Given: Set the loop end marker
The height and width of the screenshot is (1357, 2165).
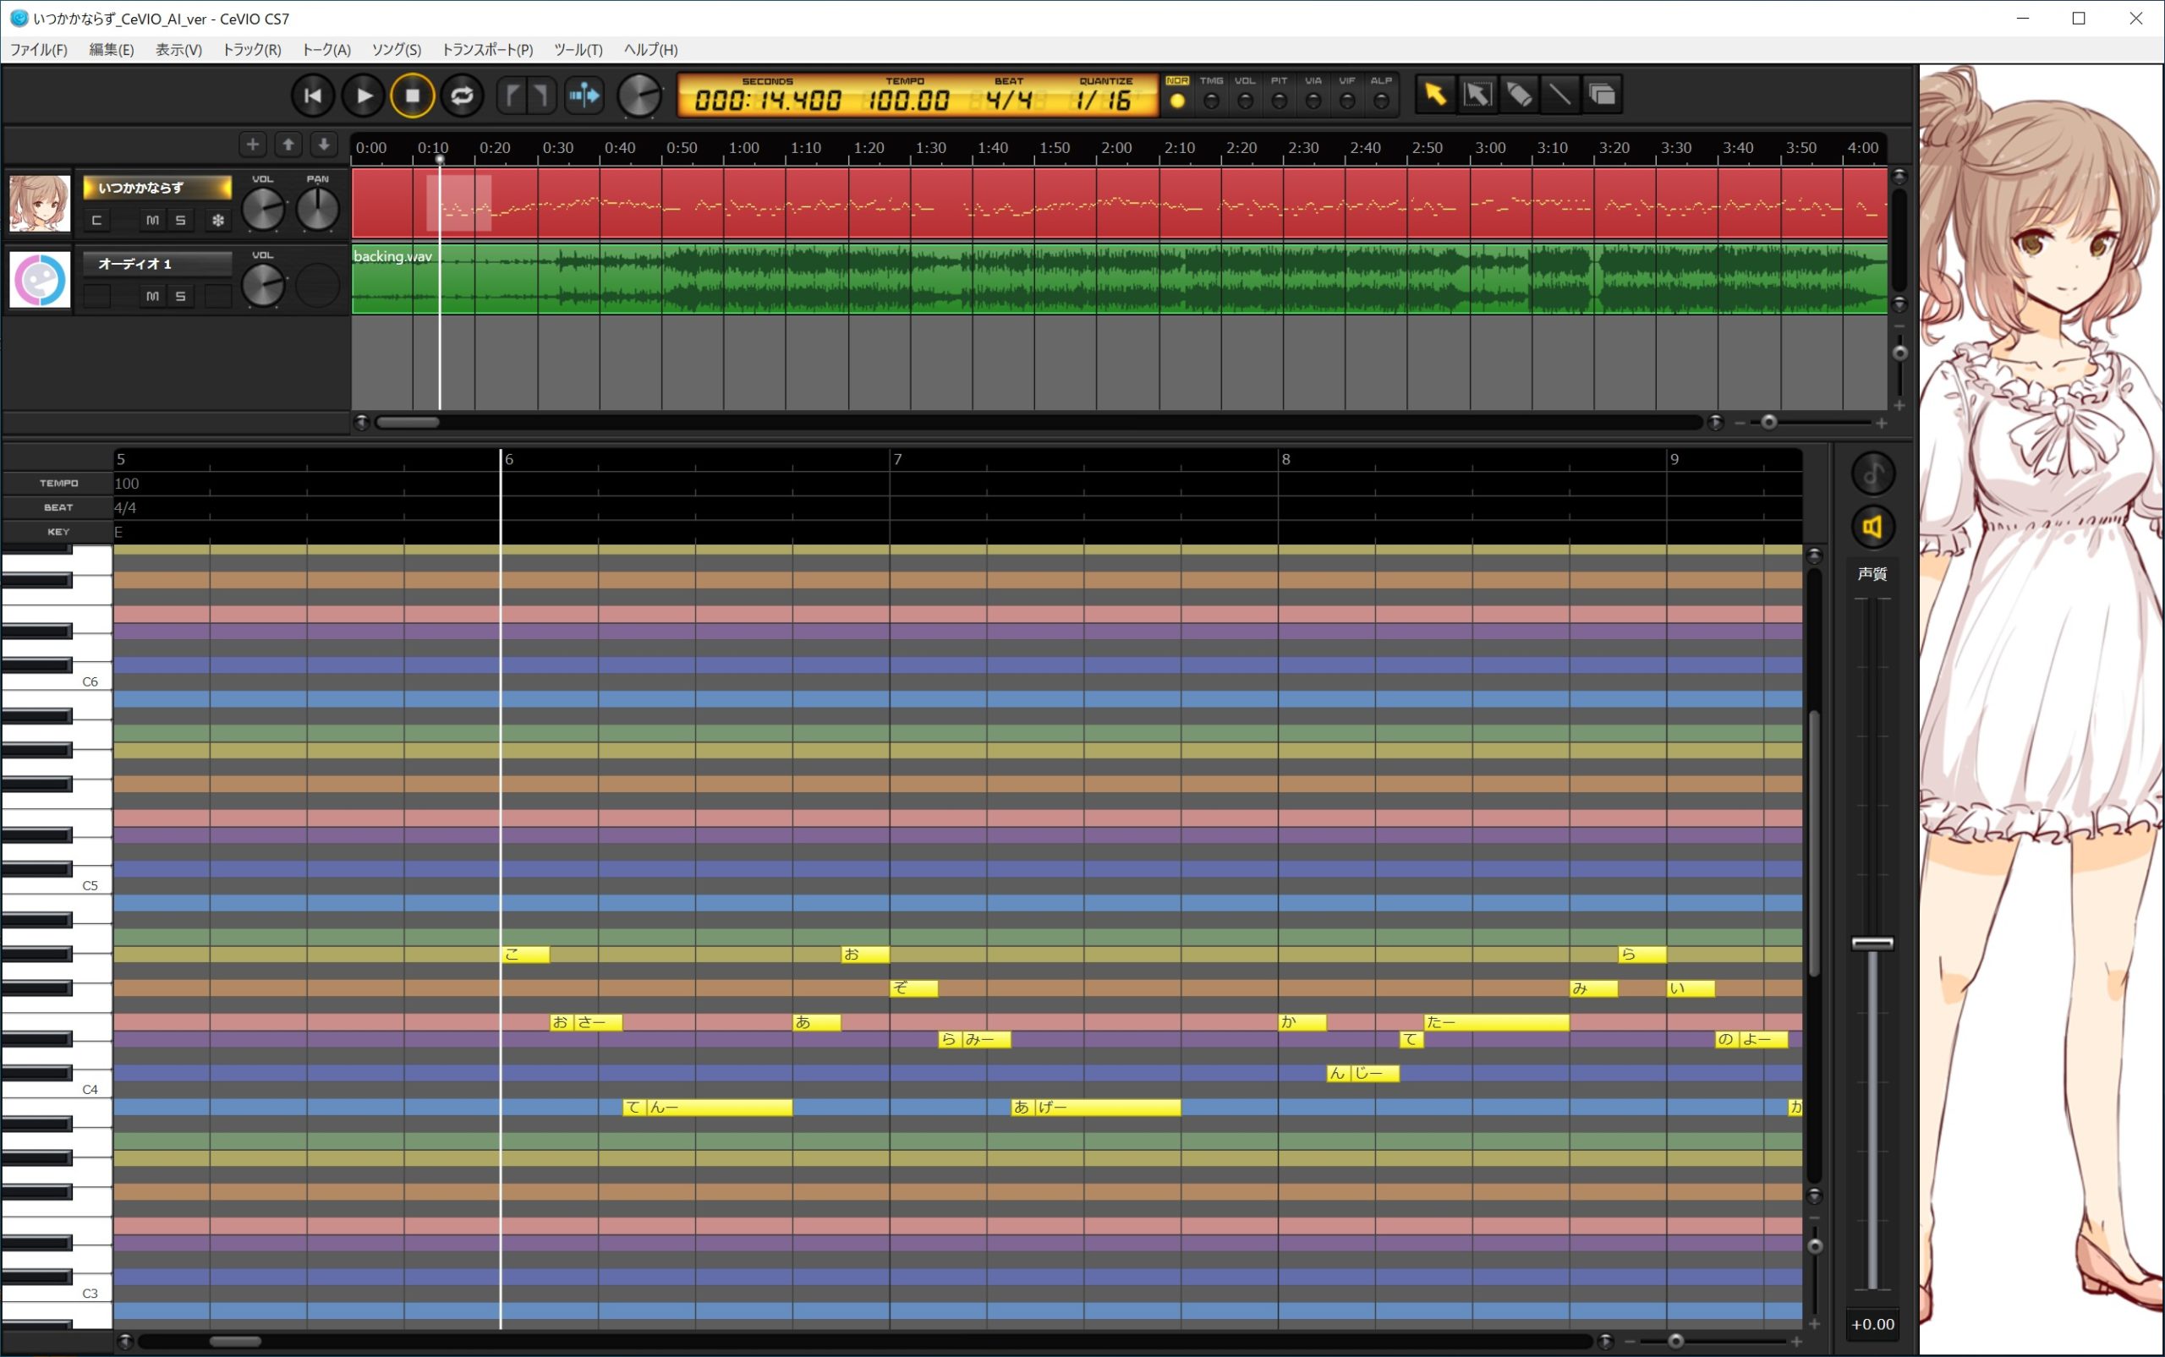Looking at the screenshot, I should coord(540,96).
